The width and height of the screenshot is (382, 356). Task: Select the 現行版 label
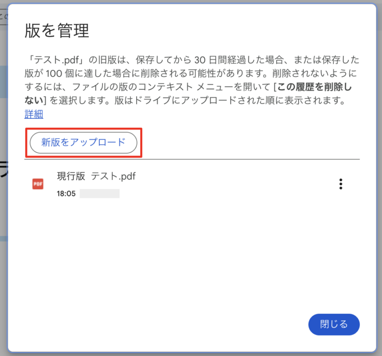click(71, 176)
